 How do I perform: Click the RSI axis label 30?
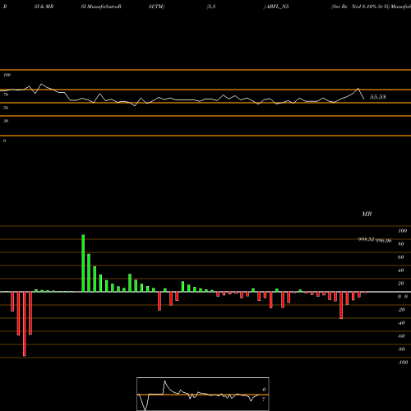coord(6,121)
